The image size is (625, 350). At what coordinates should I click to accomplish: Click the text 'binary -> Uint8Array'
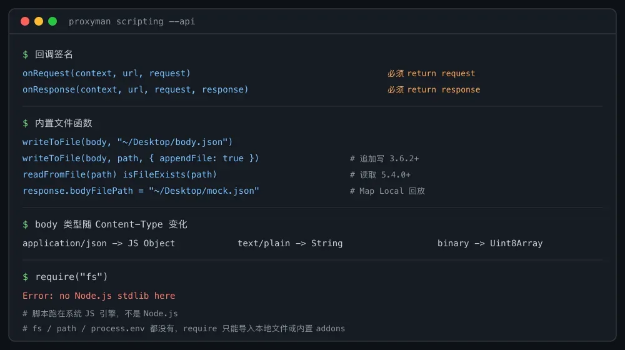click(490, 243)
